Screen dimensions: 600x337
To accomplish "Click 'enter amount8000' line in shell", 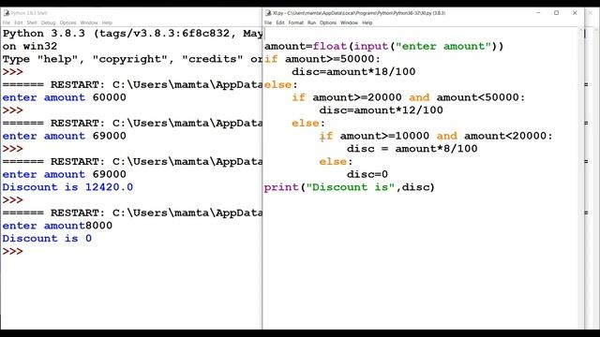I will click(57, 226).
